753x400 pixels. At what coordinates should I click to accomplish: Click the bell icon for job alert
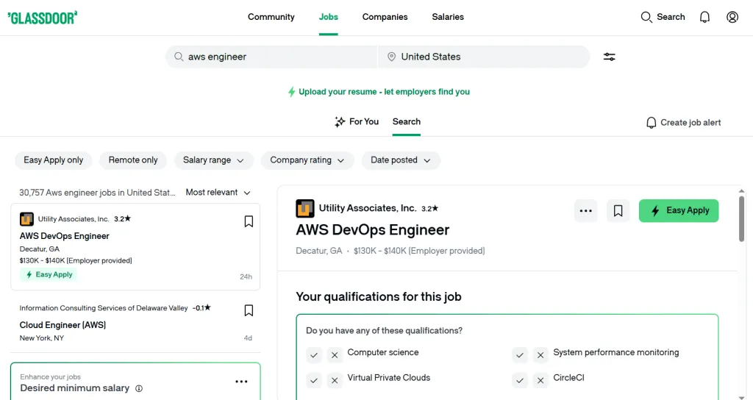coord(652,123)
